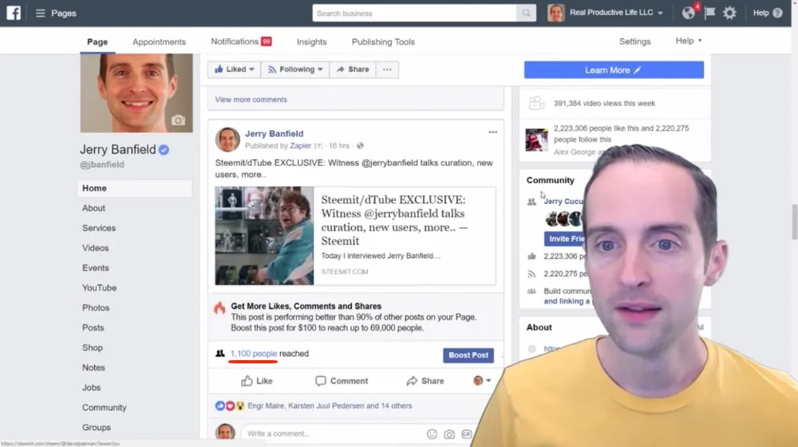Select Groups in the left sidebar
Image resolution: width=798 pixels, height=447 pixels.
97,427
